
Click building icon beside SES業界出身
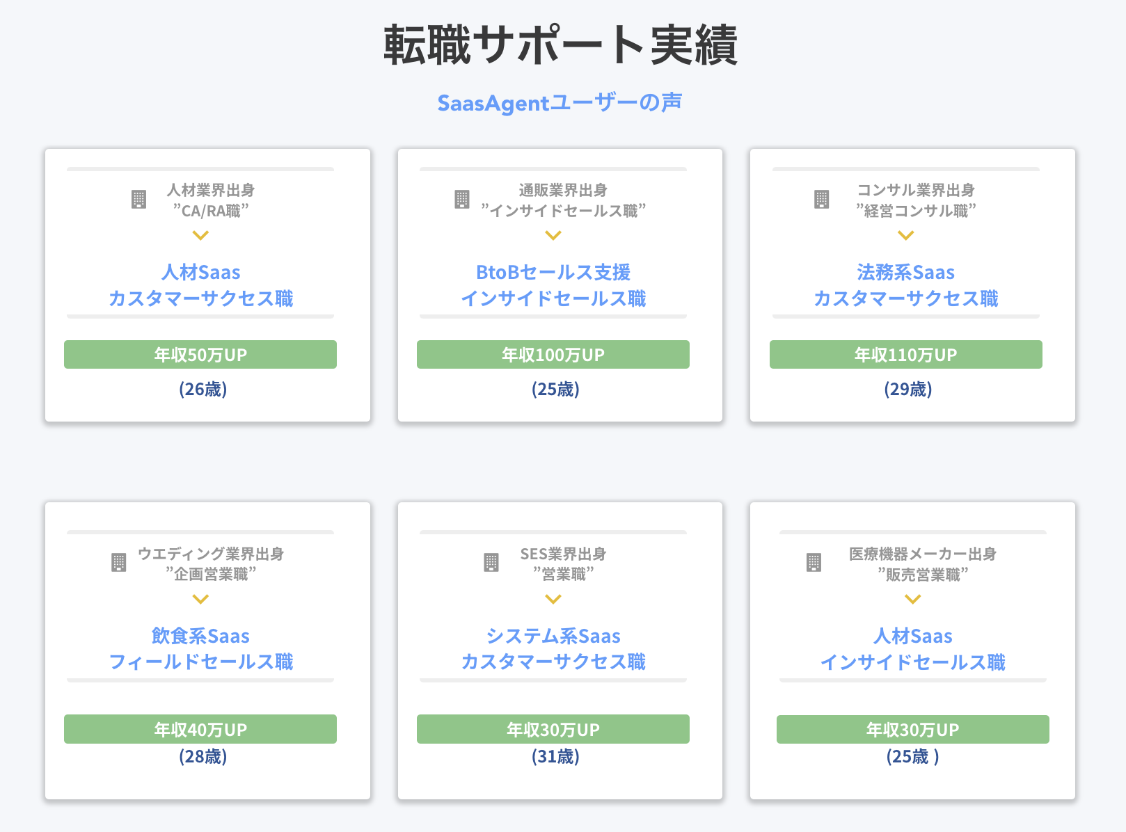(491, 563)
